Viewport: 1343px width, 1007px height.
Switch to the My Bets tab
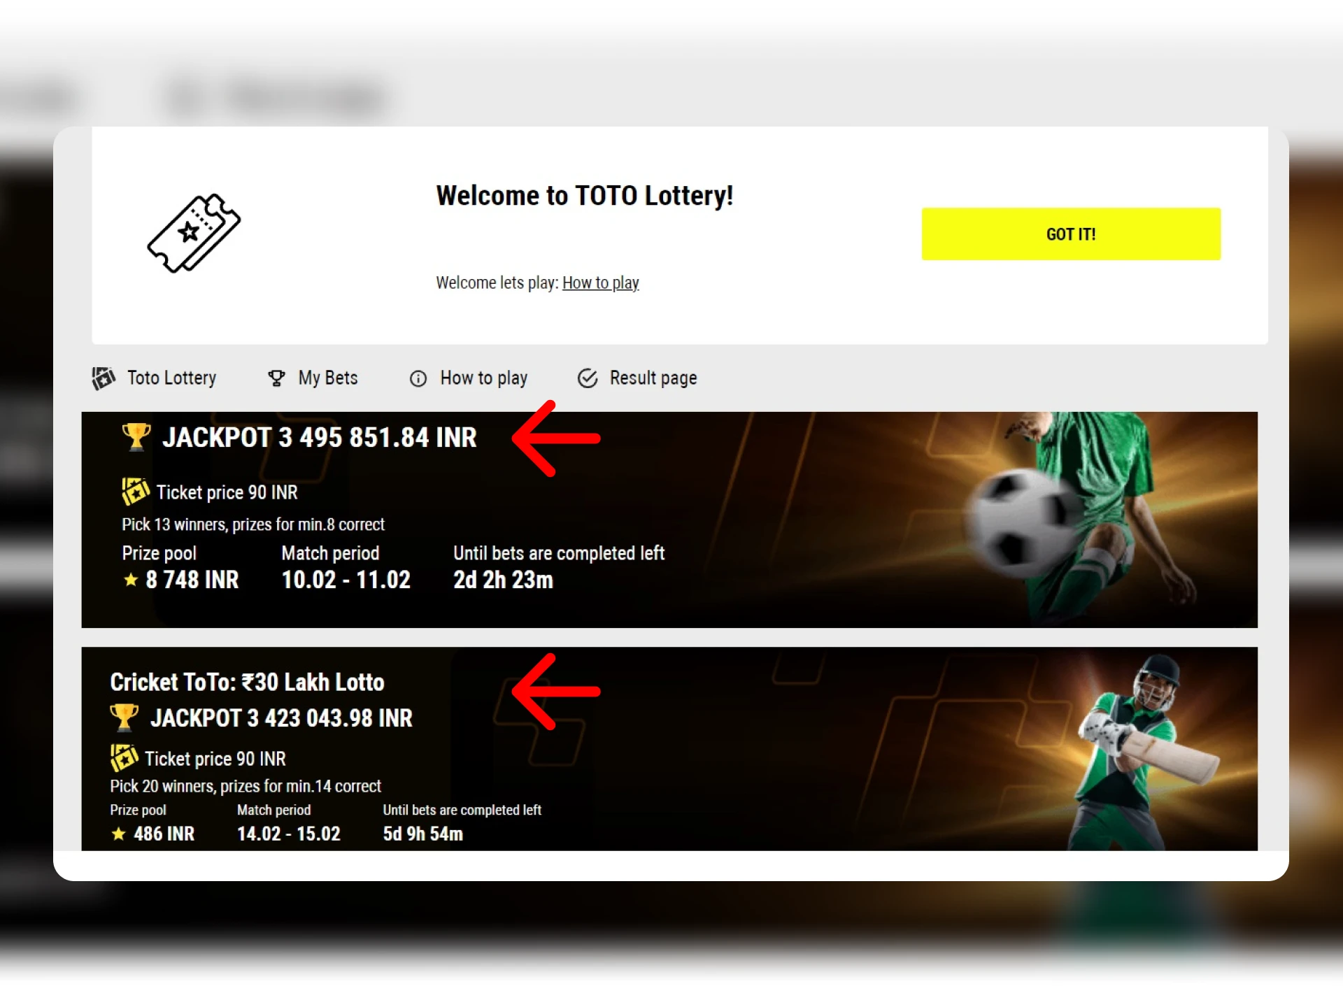[x=313, y=378]
